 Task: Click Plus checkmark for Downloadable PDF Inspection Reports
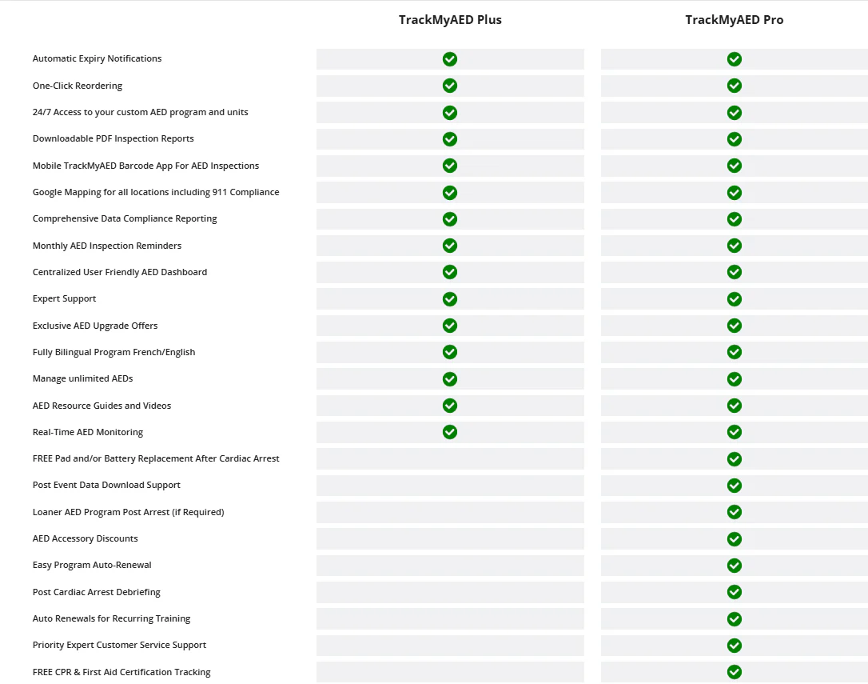[x=449, y=138]
